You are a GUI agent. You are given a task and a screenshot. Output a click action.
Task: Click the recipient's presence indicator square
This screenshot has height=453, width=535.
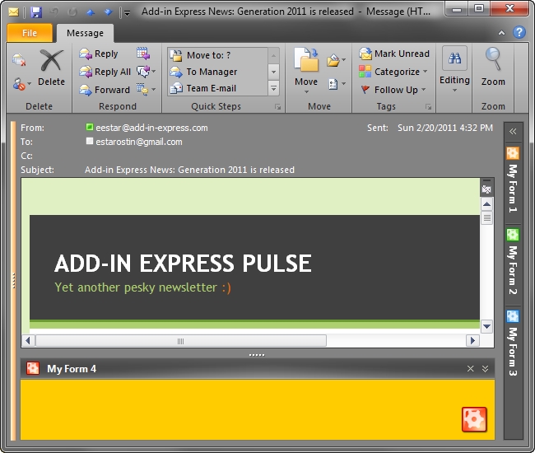pyautogui.click(x=90, y=141)
